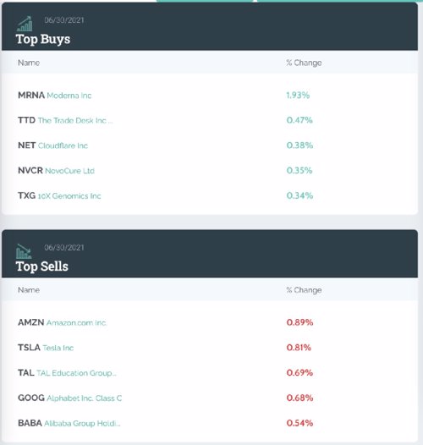The height and width of the screenshot is (445, 423).
Task: Open the AMZN Amazon.com Inc link
Action: point(62,322)
